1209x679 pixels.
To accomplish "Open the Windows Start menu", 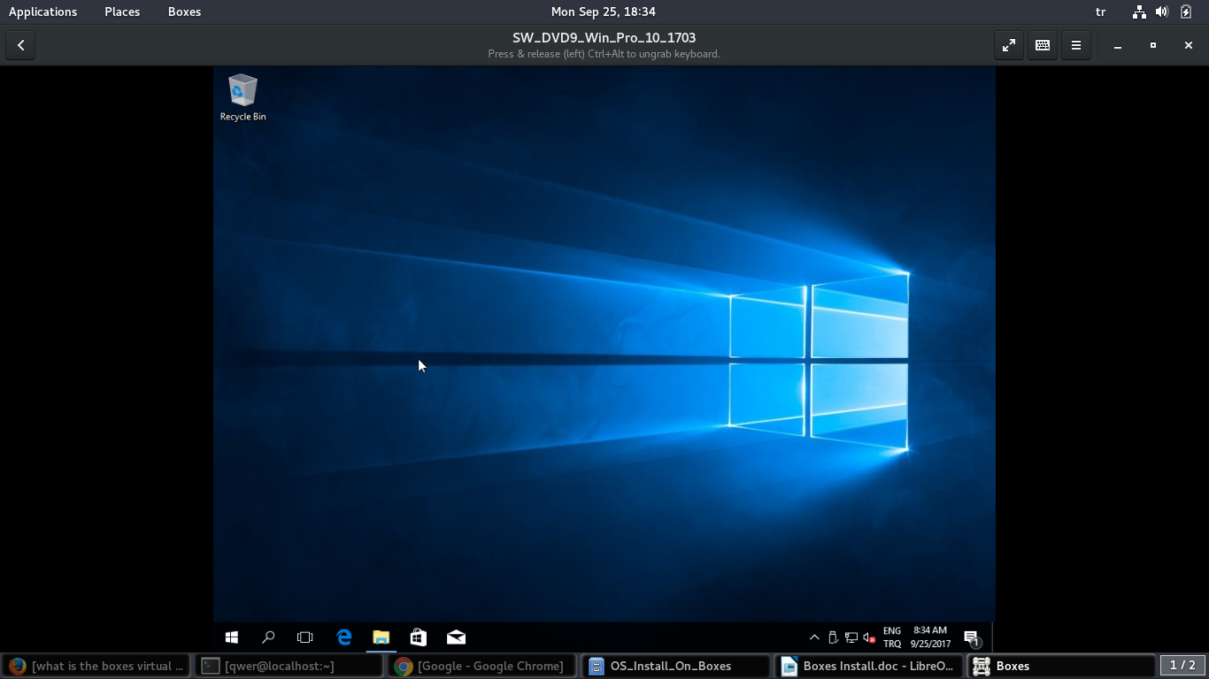I will click(232, 637).
